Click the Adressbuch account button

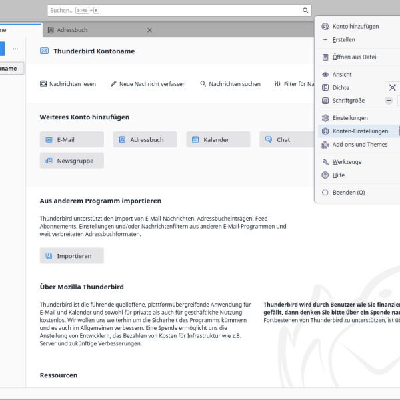click(x=145, y=139)
